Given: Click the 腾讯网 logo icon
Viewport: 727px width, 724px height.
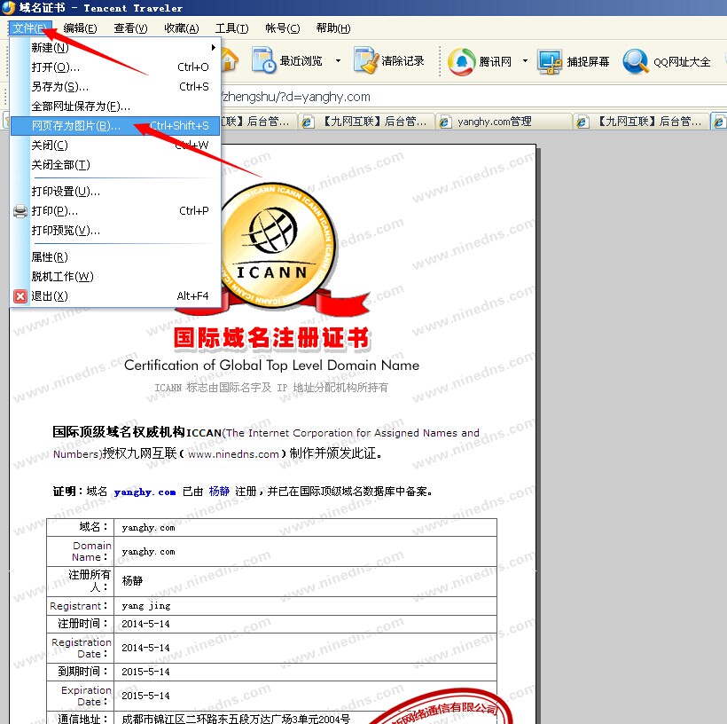Looking at the screenshot, I should click(x=461, y=62).
